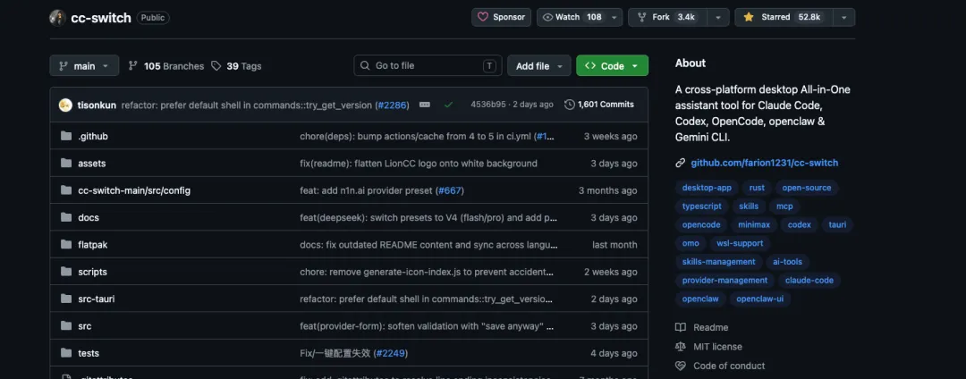Click the Watch eye button
966x379 pixels.
572,17
